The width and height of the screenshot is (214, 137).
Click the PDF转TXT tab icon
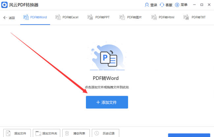186,17
